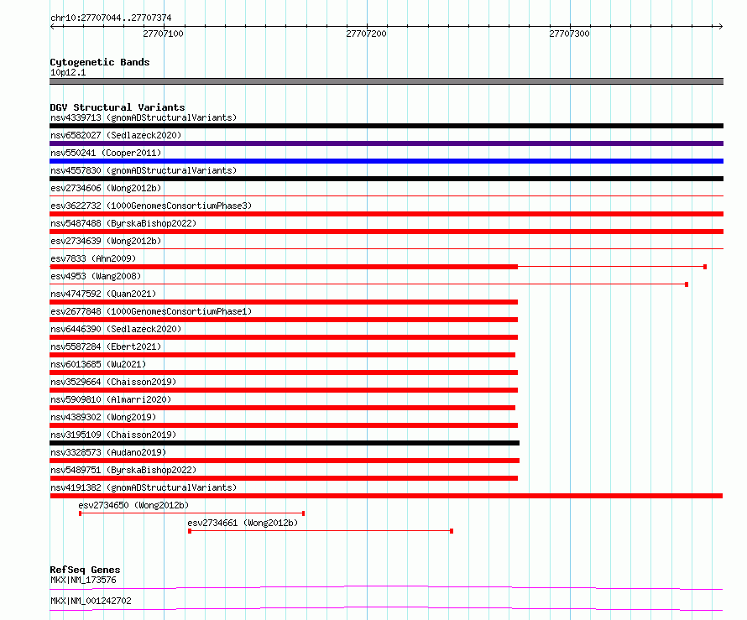The height and width of the screenshot is (620, 747).
Task: Click the purple nsv6582027 variant bar
Action: (386, 143)
